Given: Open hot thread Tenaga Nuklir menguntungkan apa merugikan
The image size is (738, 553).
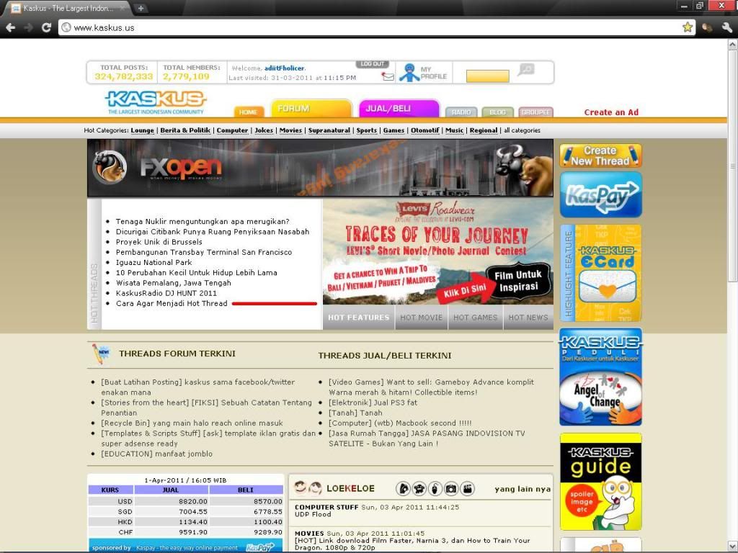Looking at the screenshot, I should pyautogui.click(x=203, y=222).
